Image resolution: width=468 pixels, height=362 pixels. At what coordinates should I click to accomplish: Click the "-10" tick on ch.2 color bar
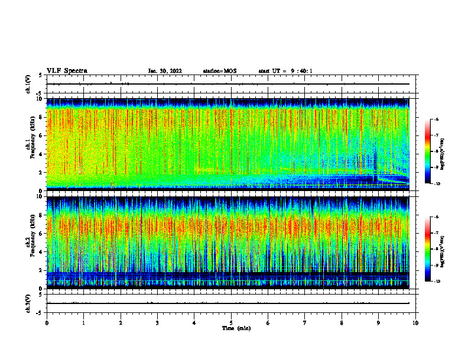pyautogui.click(x=437, y=282)
